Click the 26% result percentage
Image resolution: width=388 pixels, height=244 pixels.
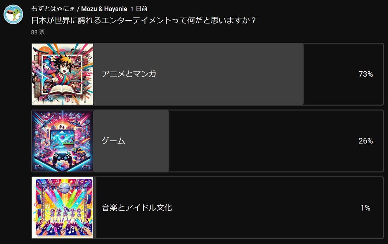coord(366,141)
